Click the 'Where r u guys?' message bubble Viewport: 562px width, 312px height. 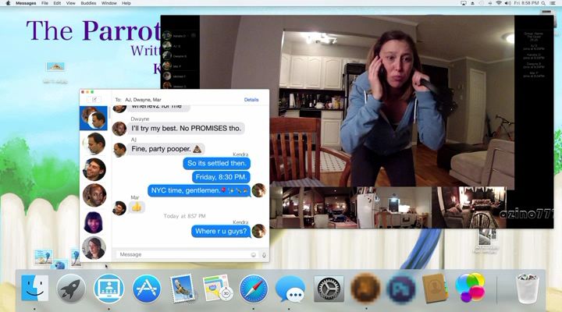pos(221,231)
